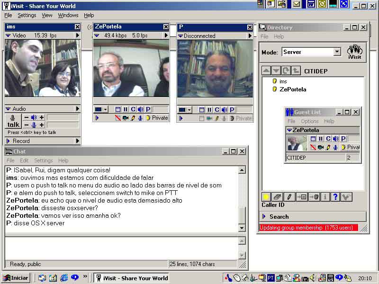Click the parent-level button in Directory toolbar
Image resolution: width=379 pixels, height=284 pixels.
point(296,71)
